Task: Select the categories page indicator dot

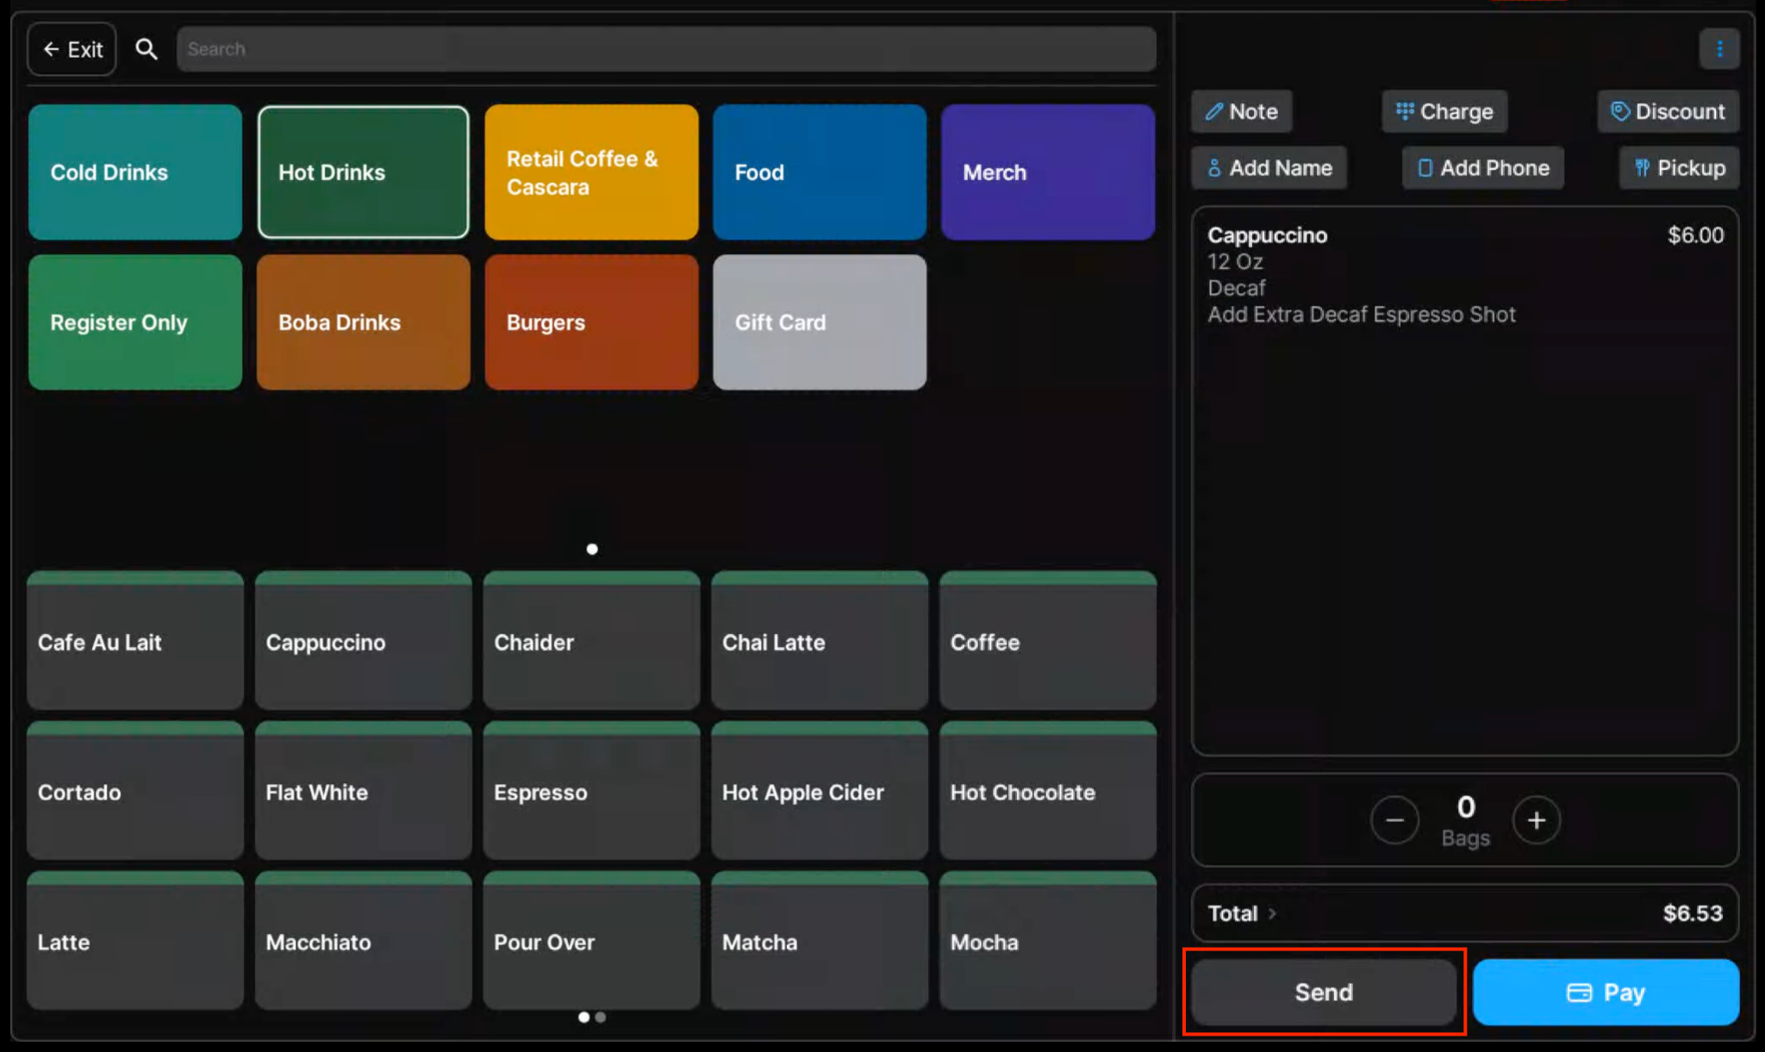Action: coord(592,549)
